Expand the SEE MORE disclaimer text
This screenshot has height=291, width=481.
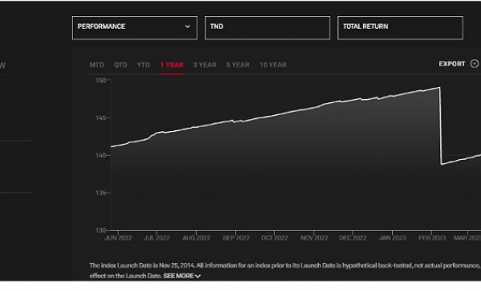tap(182, 276)
